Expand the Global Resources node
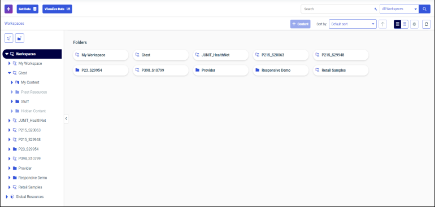 click(7, 197)
